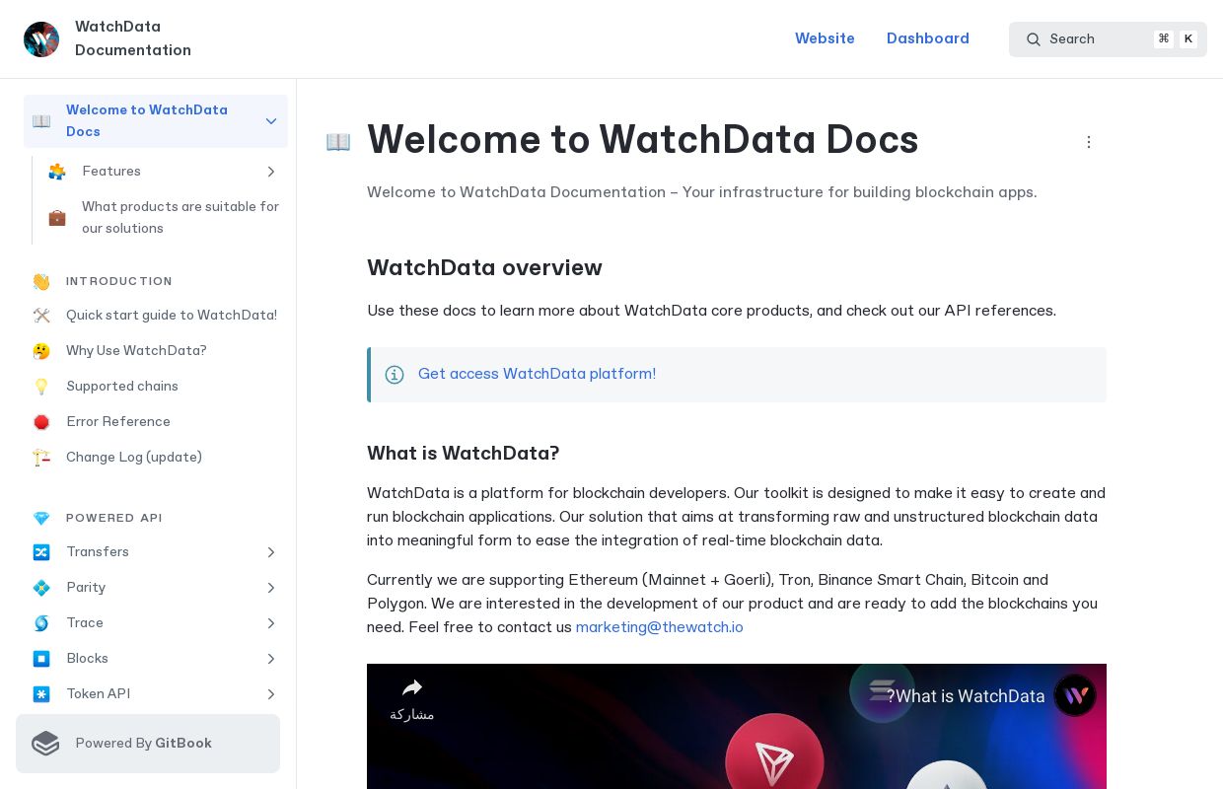1223x789 pixels.
Task: Click the info icon in the hint box
Action: coord(395,375)
